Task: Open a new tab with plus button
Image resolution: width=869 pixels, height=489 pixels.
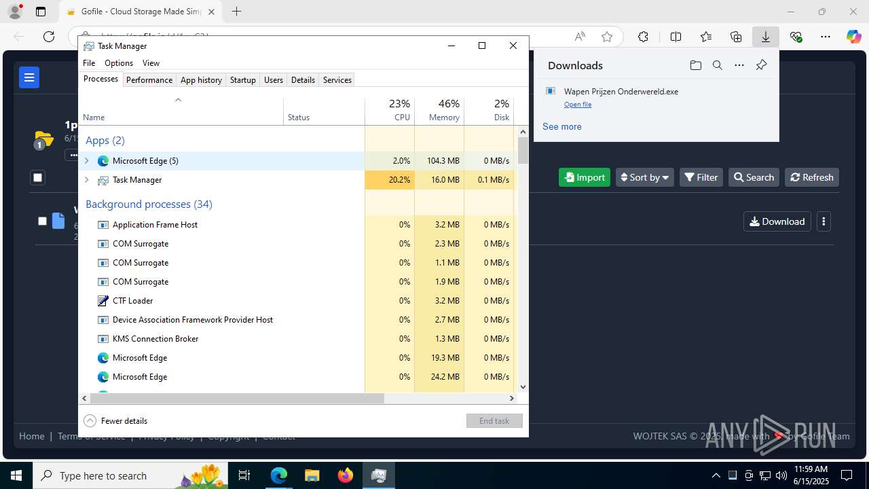Action: click(236, 12)
